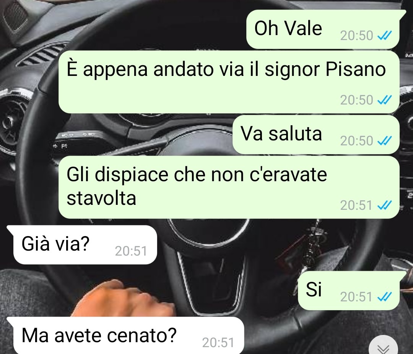Tap the word 'stavolta' in the message
The image size is (413, 354).
tap(101, 198)
